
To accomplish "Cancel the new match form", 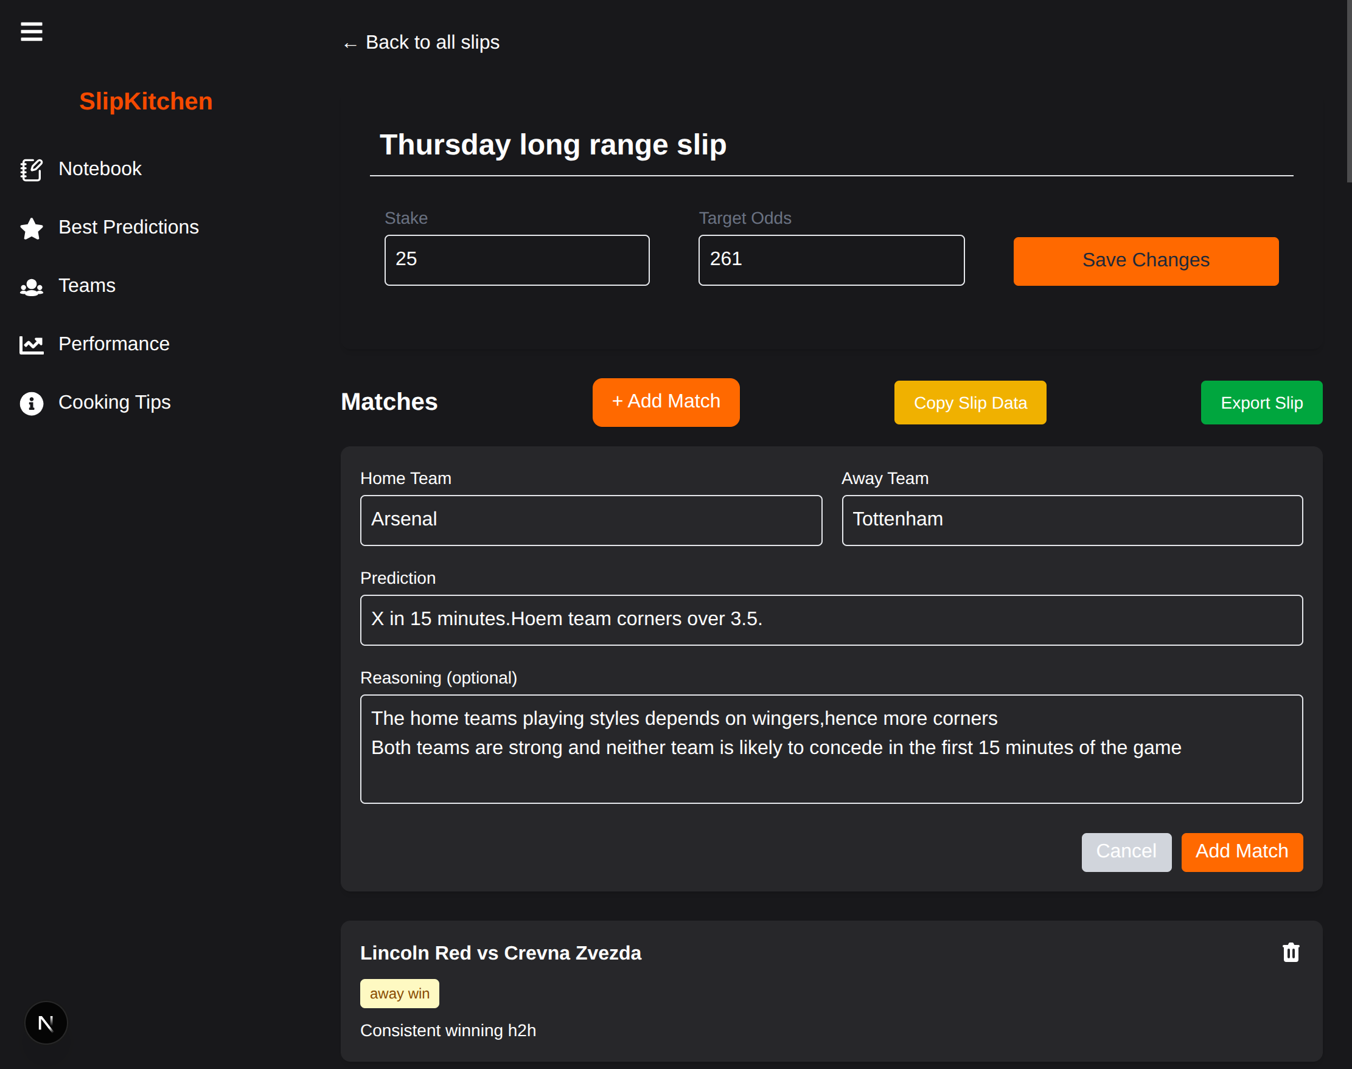I will point(1126,851).
